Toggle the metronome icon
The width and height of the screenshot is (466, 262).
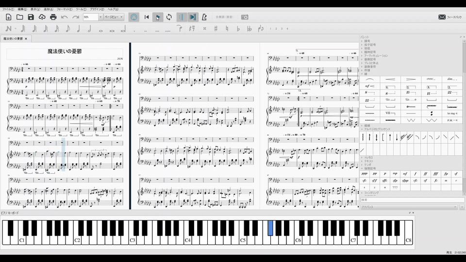click(x=204, y=17)
